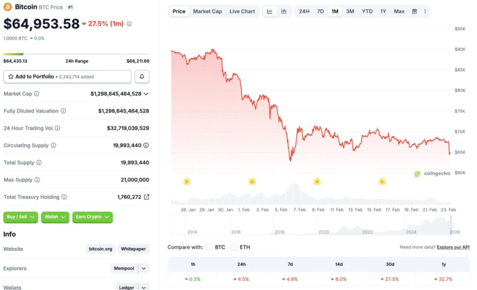Viewport: 477px width, 290px height.
Task: Click info icon next to Market Cap
Action: pyautogui.click(x=37, y=94)
